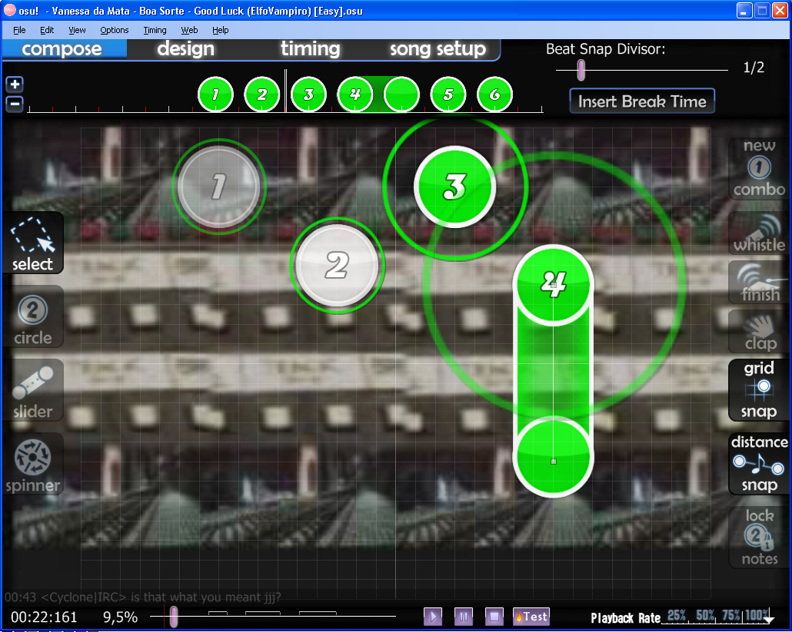Zoom out the timeline with minus
Image resolution: width=792 pixels, height=632 pixels.
15,104
